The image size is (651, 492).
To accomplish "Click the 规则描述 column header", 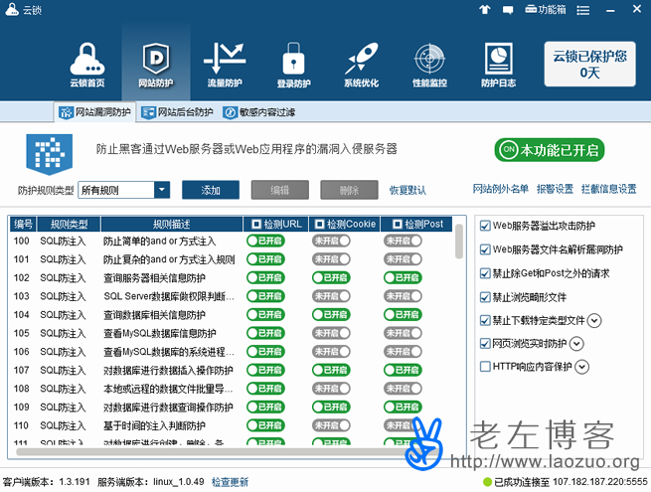I will click(x=172, y=225).
